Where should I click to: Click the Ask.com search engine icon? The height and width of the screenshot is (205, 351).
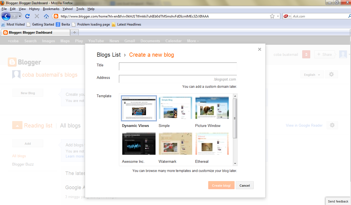(286, 16)
